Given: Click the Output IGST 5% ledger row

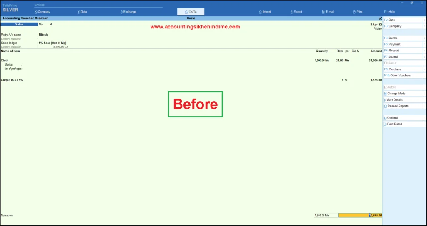Looking at the screenshot, I should click(191, 80).
